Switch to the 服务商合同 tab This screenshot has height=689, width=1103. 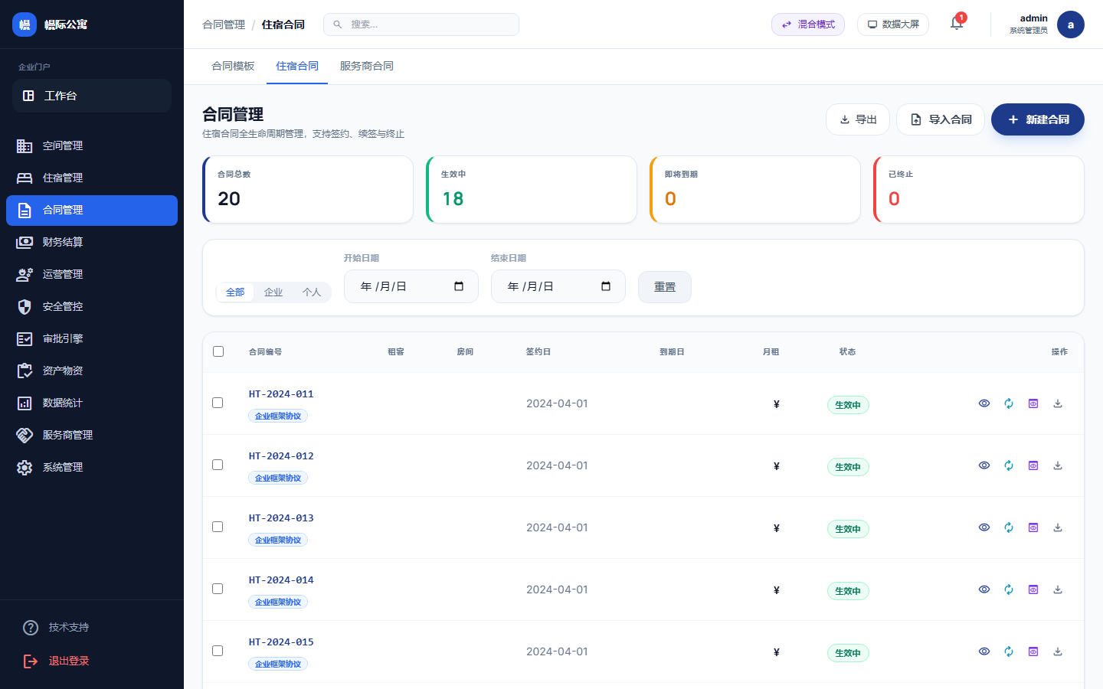tap(367, 66)
